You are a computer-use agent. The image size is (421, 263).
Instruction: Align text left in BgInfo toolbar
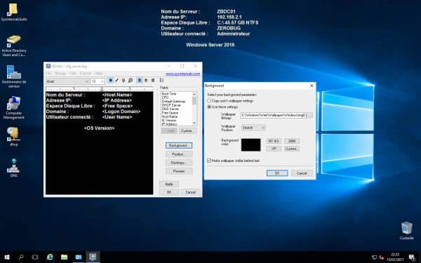(x=140, y=81)
